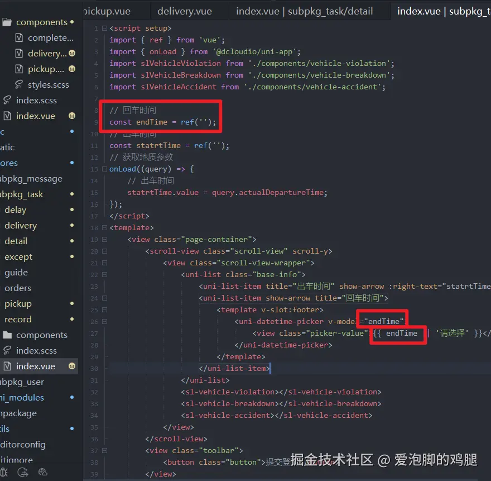This screenshot has width=491, height=481.
Task: Click the '获取地质参数' comment
Action: pos(141,157)
